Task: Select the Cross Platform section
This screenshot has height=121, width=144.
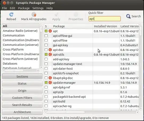Action: coord(21,50)
